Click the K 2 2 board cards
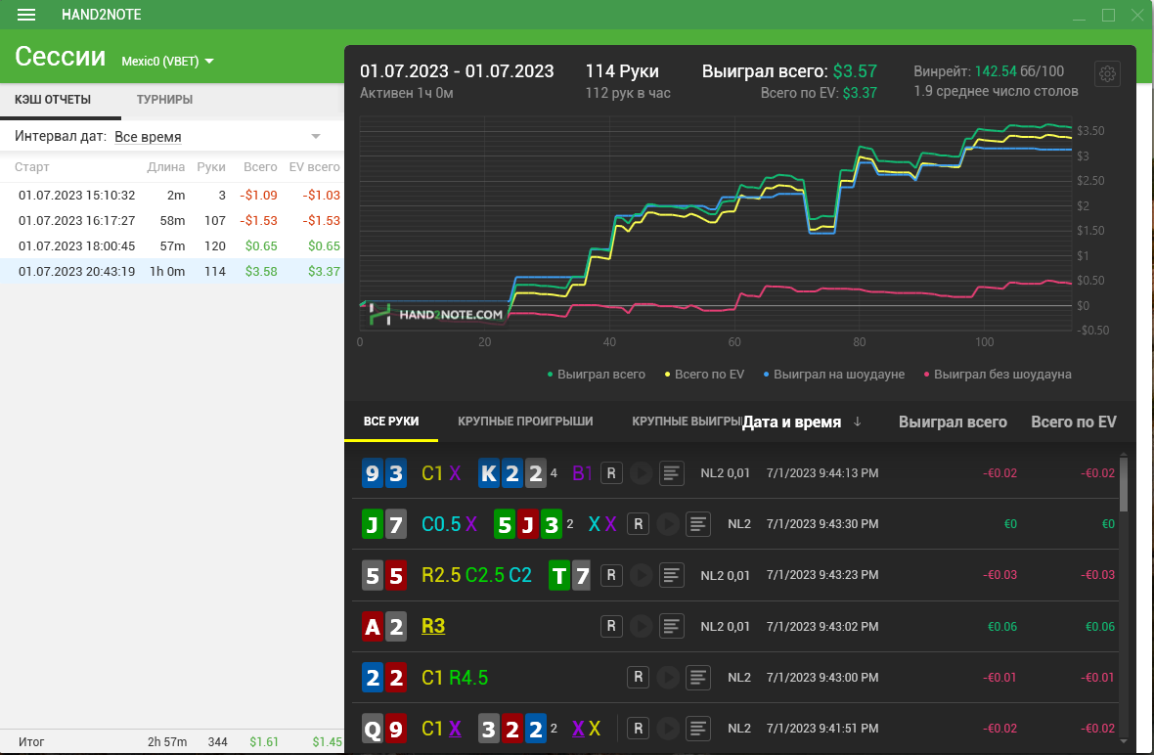1154x755 pixels. coord(512,473)
